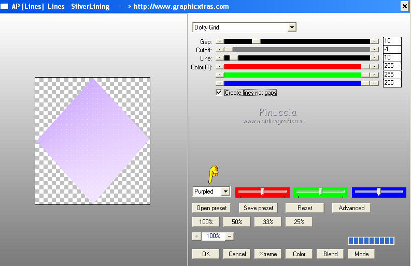Click Open preset button
411x266 pixels.
pyautogui.click(x=211, y=208)
